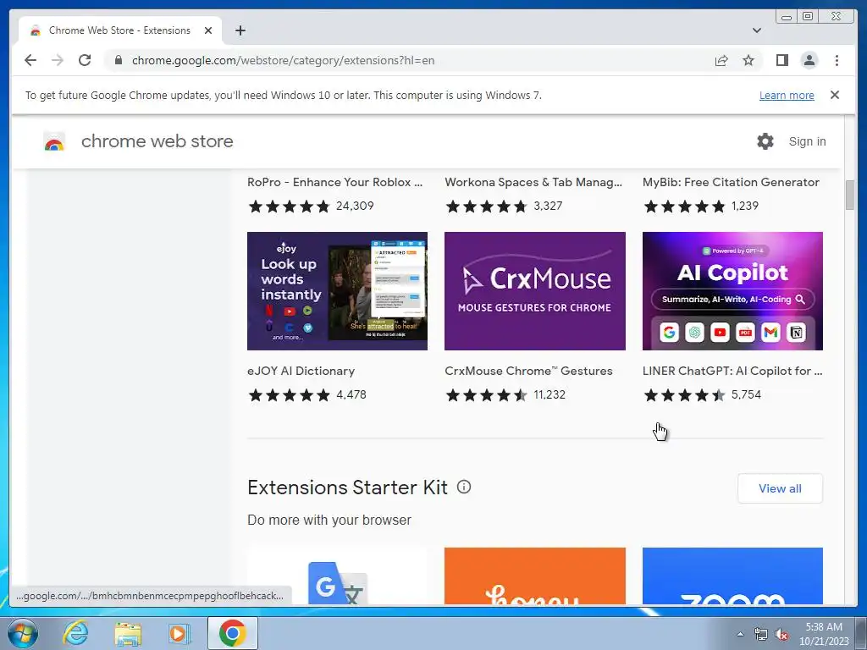Open a new tab
The width and height of the screenshot is (867, 650).
(240, 30)
